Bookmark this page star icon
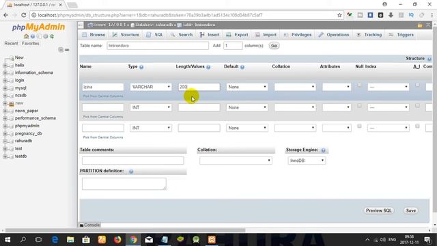This screenshot has height=246, width=437. click(339, 15)
